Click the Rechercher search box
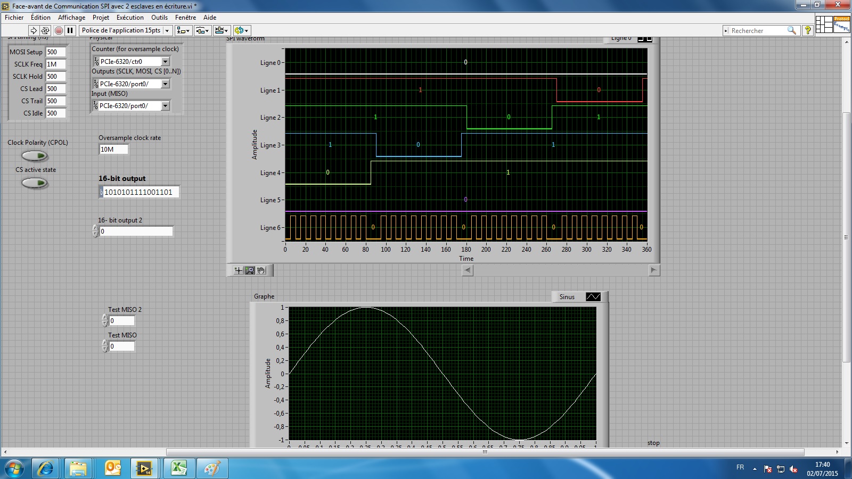This screenshot has width=852, height=479. coord(758,31)
